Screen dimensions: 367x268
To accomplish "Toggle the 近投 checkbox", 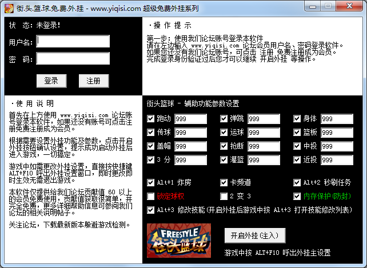I will coord(297,159).
